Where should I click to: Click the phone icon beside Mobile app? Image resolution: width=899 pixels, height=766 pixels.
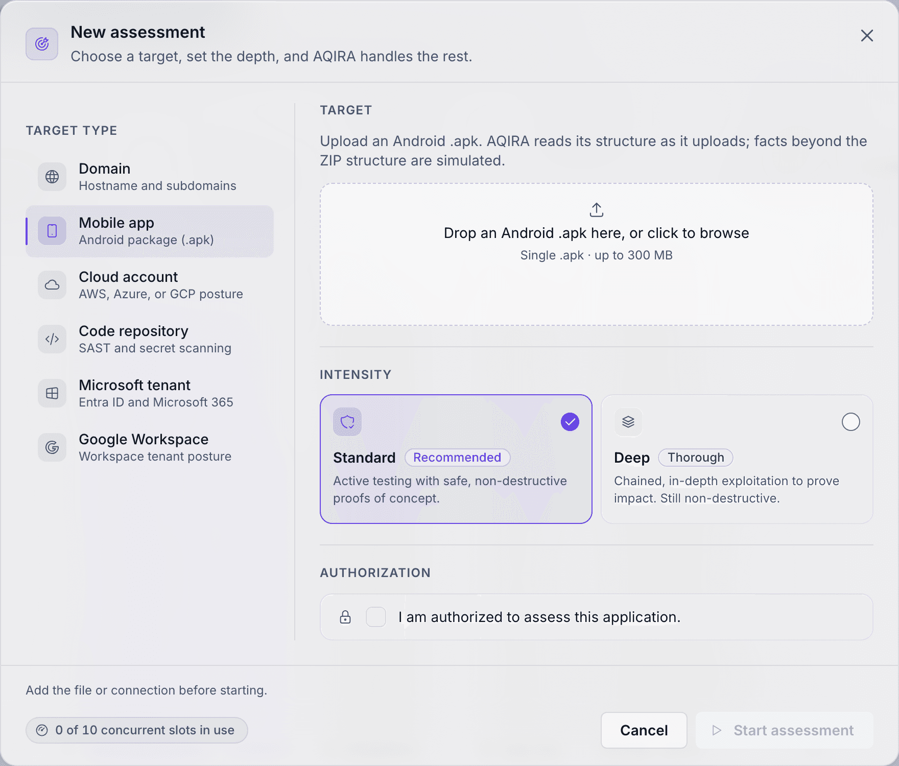(x=52, y=231)
